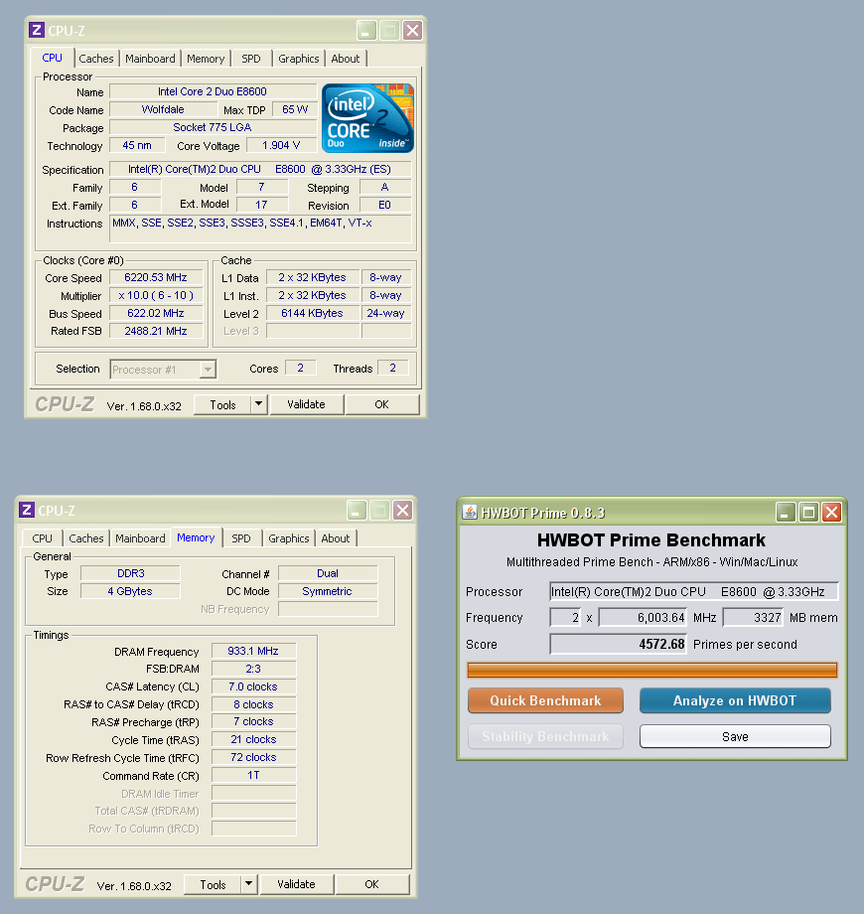Click the 3327 MB mem field
Viewport: 864px width, 914px height.
point(754,617)
